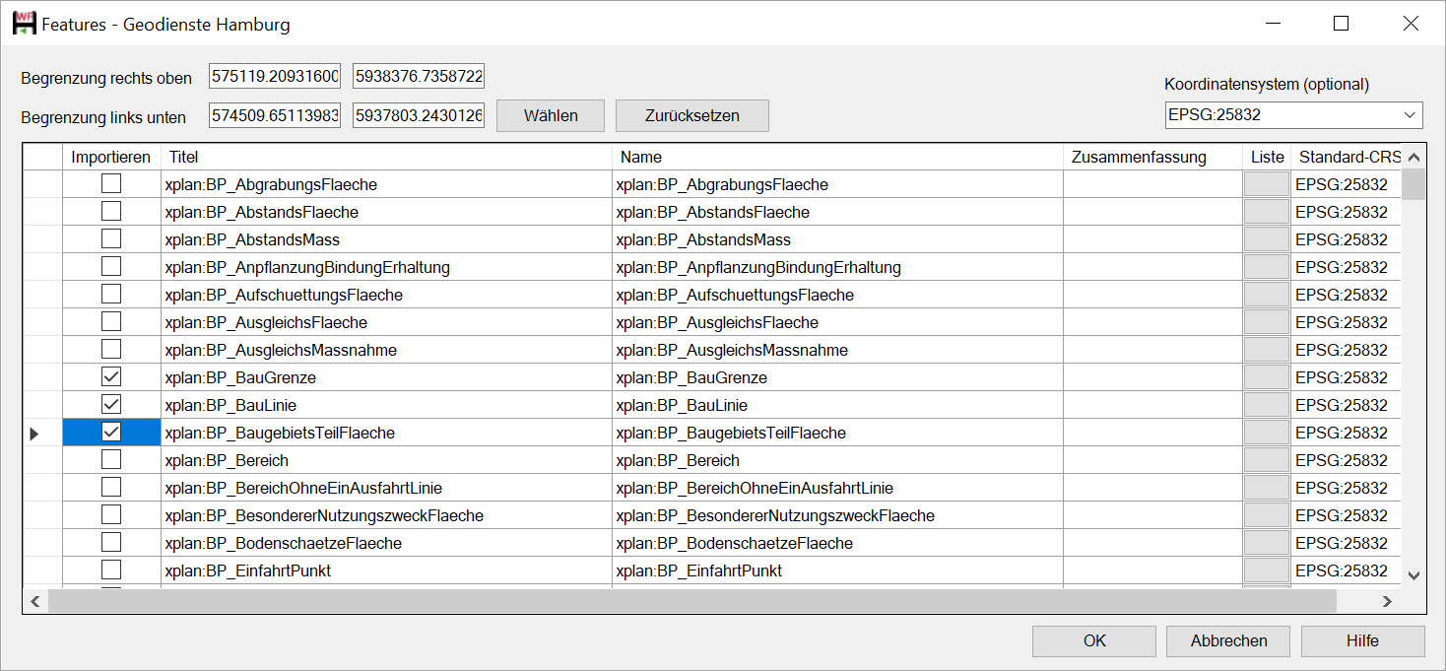Image resolution: width=1446 pixels, height=671 pixels.
Task: Click vertical scrollbar down arrow
Action: click(x=1413, y=575)
